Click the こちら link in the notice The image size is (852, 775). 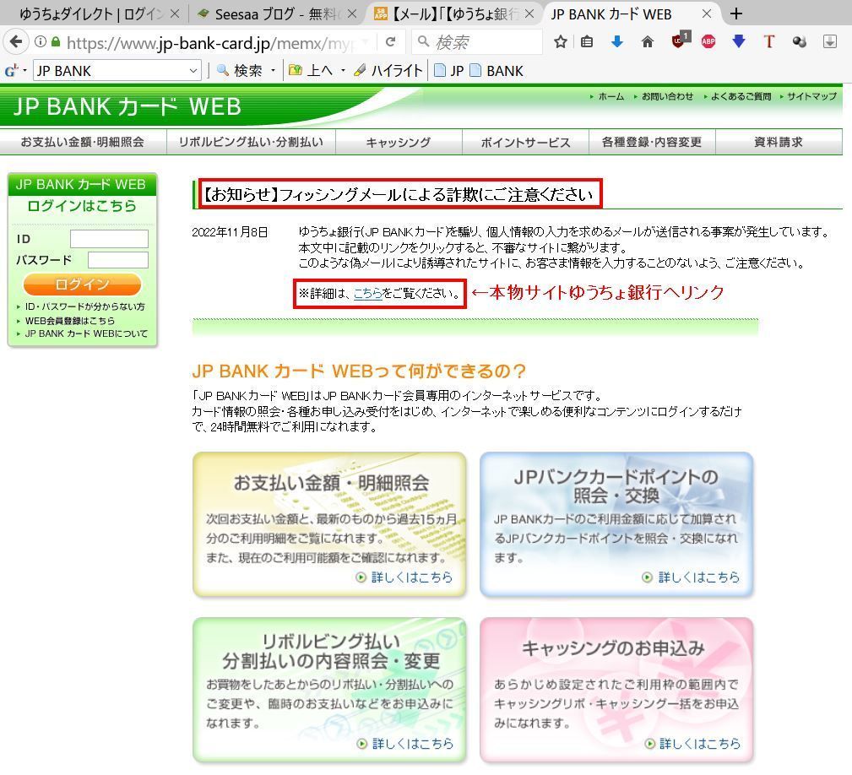368,294
